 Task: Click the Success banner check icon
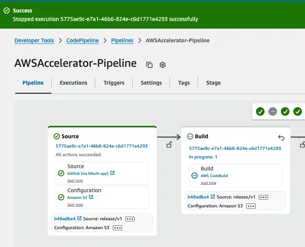click(x=7, y=10)
